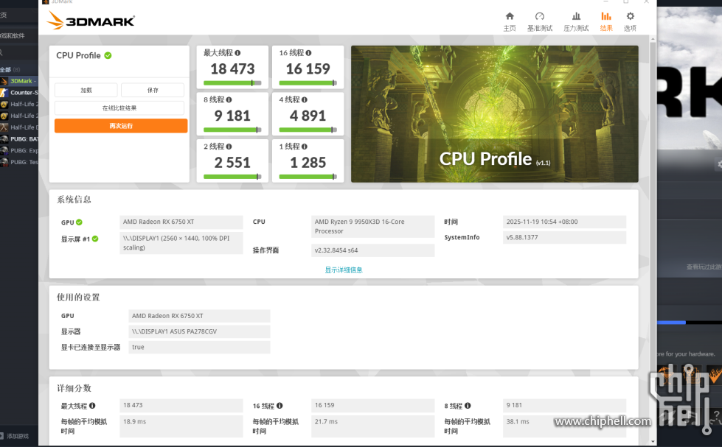Screen dimensions: 722x447
Task: Click the green check beside CPU Profile title
Action: (x=108, y=55)
